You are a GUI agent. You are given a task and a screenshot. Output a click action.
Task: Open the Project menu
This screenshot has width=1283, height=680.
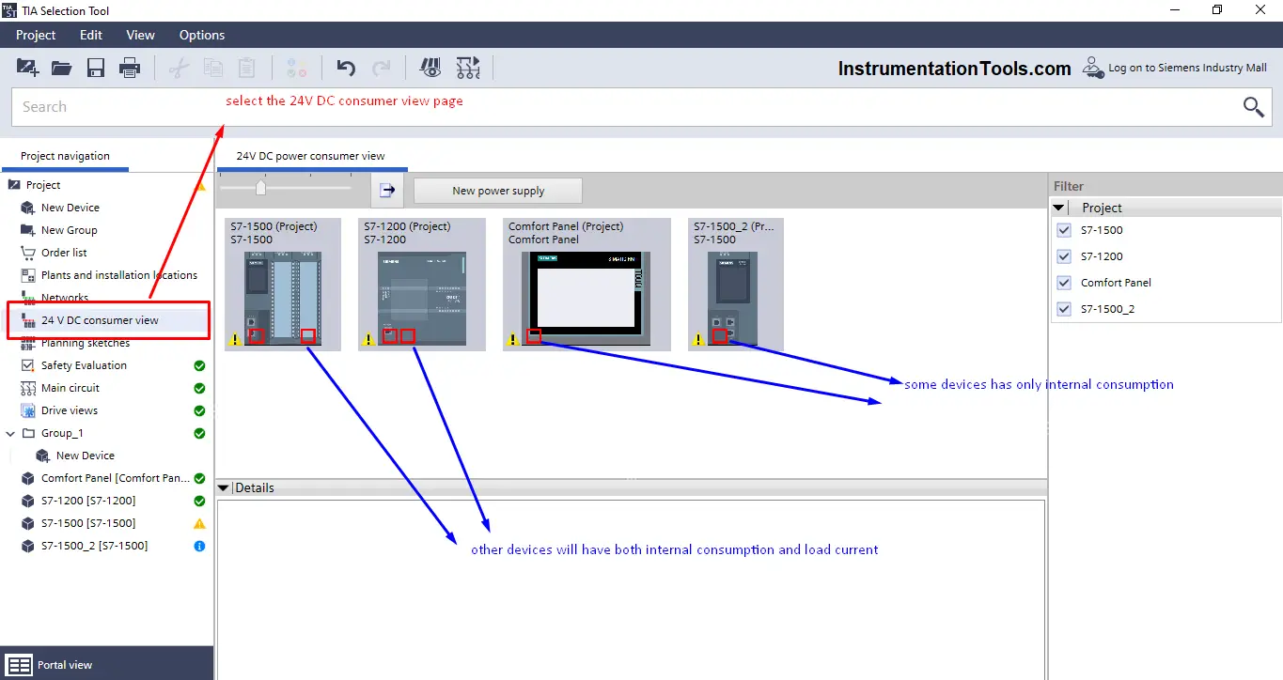pos(36,35)
